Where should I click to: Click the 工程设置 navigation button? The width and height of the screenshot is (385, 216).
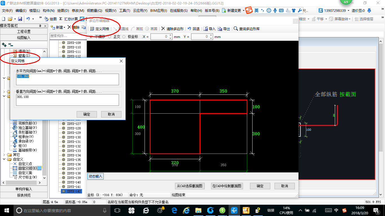tap(24, 31)
